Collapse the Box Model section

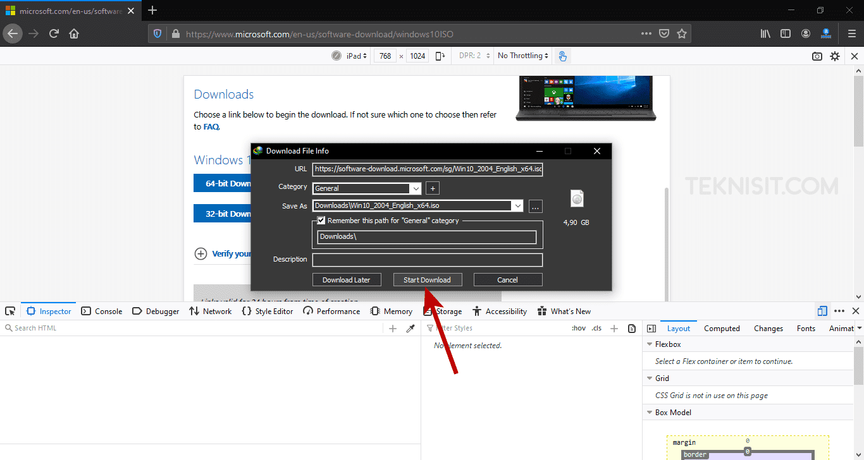pyautogui.click(x=650, y=413)
